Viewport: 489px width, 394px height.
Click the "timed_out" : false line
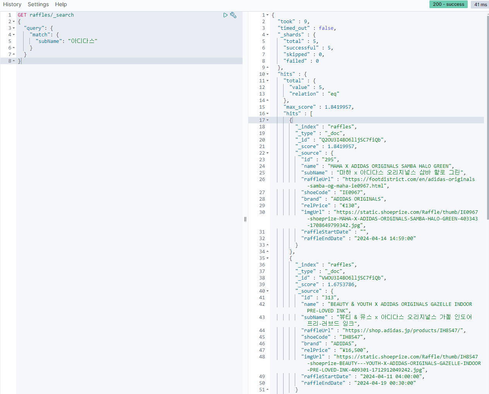coord(307,28)
